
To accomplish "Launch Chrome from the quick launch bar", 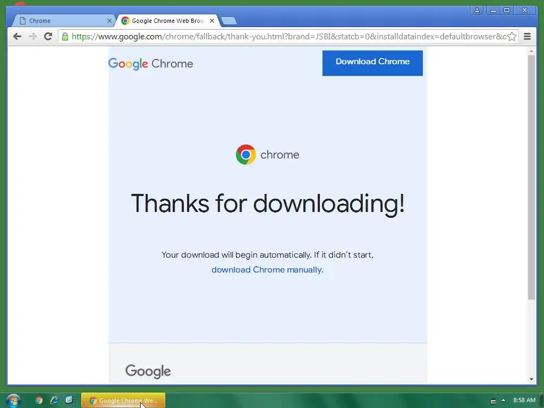I will 39,400.
